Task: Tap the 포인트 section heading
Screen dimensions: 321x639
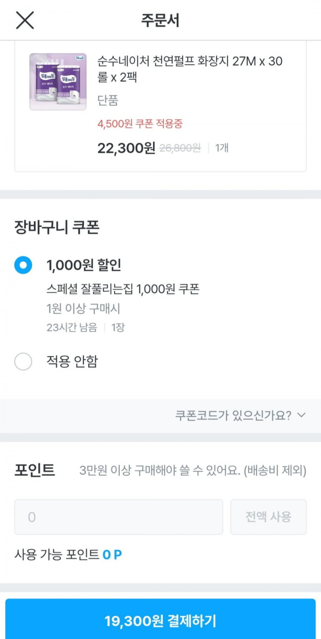Action: pos(35,470)
